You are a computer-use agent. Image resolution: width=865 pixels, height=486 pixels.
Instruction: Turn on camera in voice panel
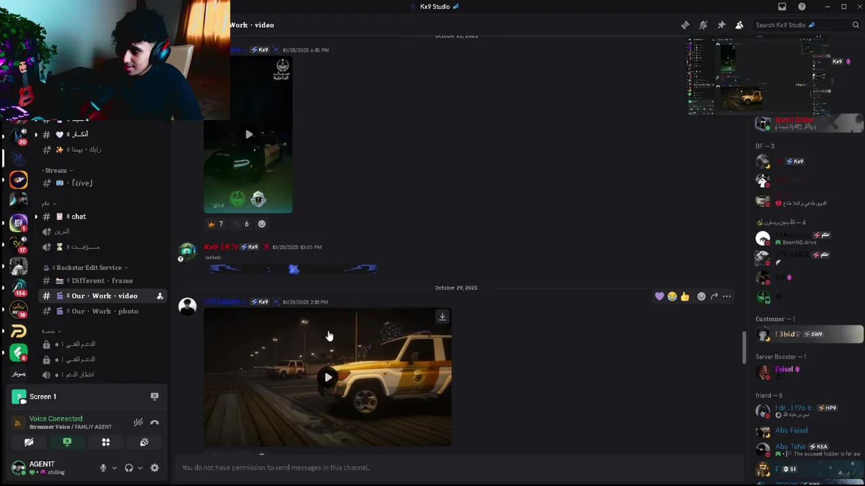point(28,442)
